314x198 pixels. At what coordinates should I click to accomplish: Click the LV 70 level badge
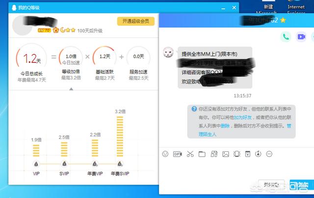coord(44,30)
